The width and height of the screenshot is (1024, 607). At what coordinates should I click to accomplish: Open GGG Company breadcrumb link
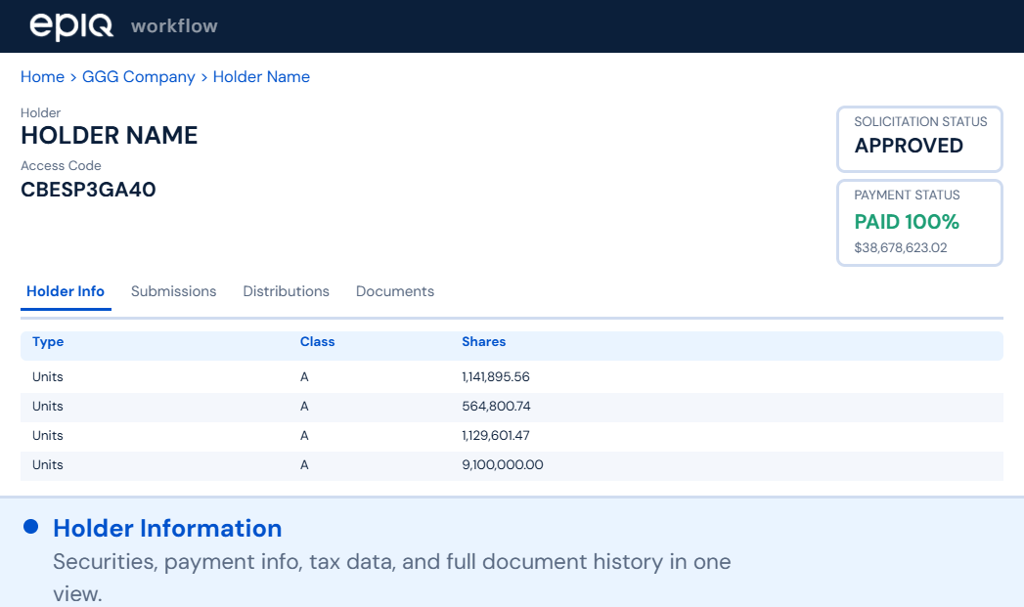point(139,77)
